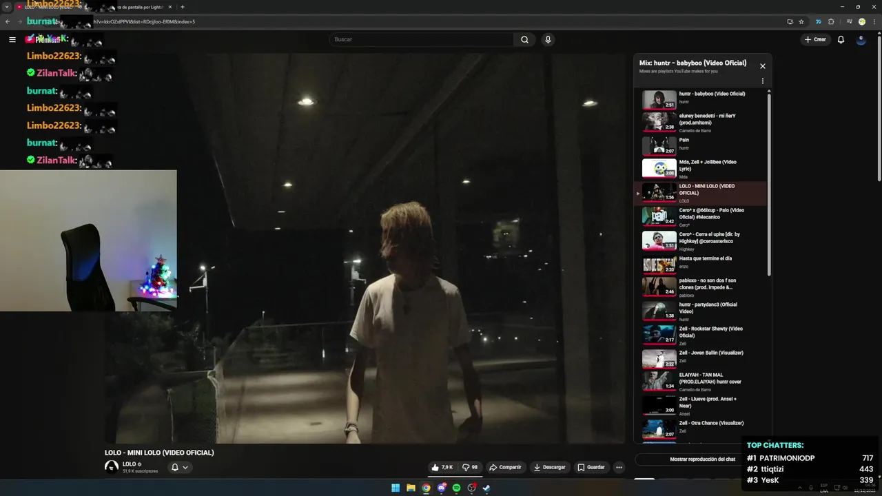Click the search magnifier button

click(524, 39)
